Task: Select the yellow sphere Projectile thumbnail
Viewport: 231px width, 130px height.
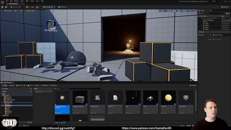Action: point(168,102)
